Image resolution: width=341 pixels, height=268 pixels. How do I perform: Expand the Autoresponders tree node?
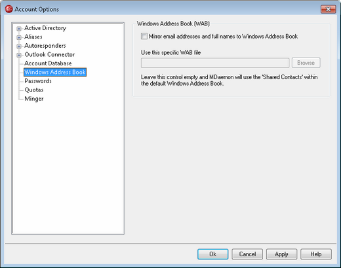pos(19,46)
